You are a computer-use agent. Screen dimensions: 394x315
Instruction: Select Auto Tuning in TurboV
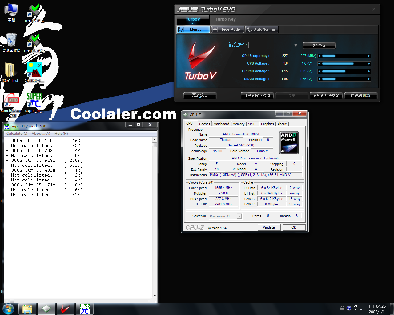coord(262,30)
